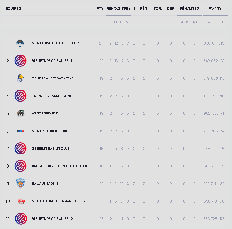Click the SA Caussade team logo
Screen dimensions: 232x229
click(20, 184)
